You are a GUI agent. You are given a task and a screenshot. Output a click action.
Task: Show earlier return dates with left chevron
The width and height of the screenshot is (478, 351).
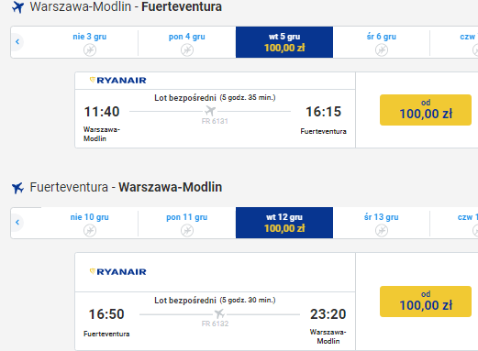click(17, 222)
